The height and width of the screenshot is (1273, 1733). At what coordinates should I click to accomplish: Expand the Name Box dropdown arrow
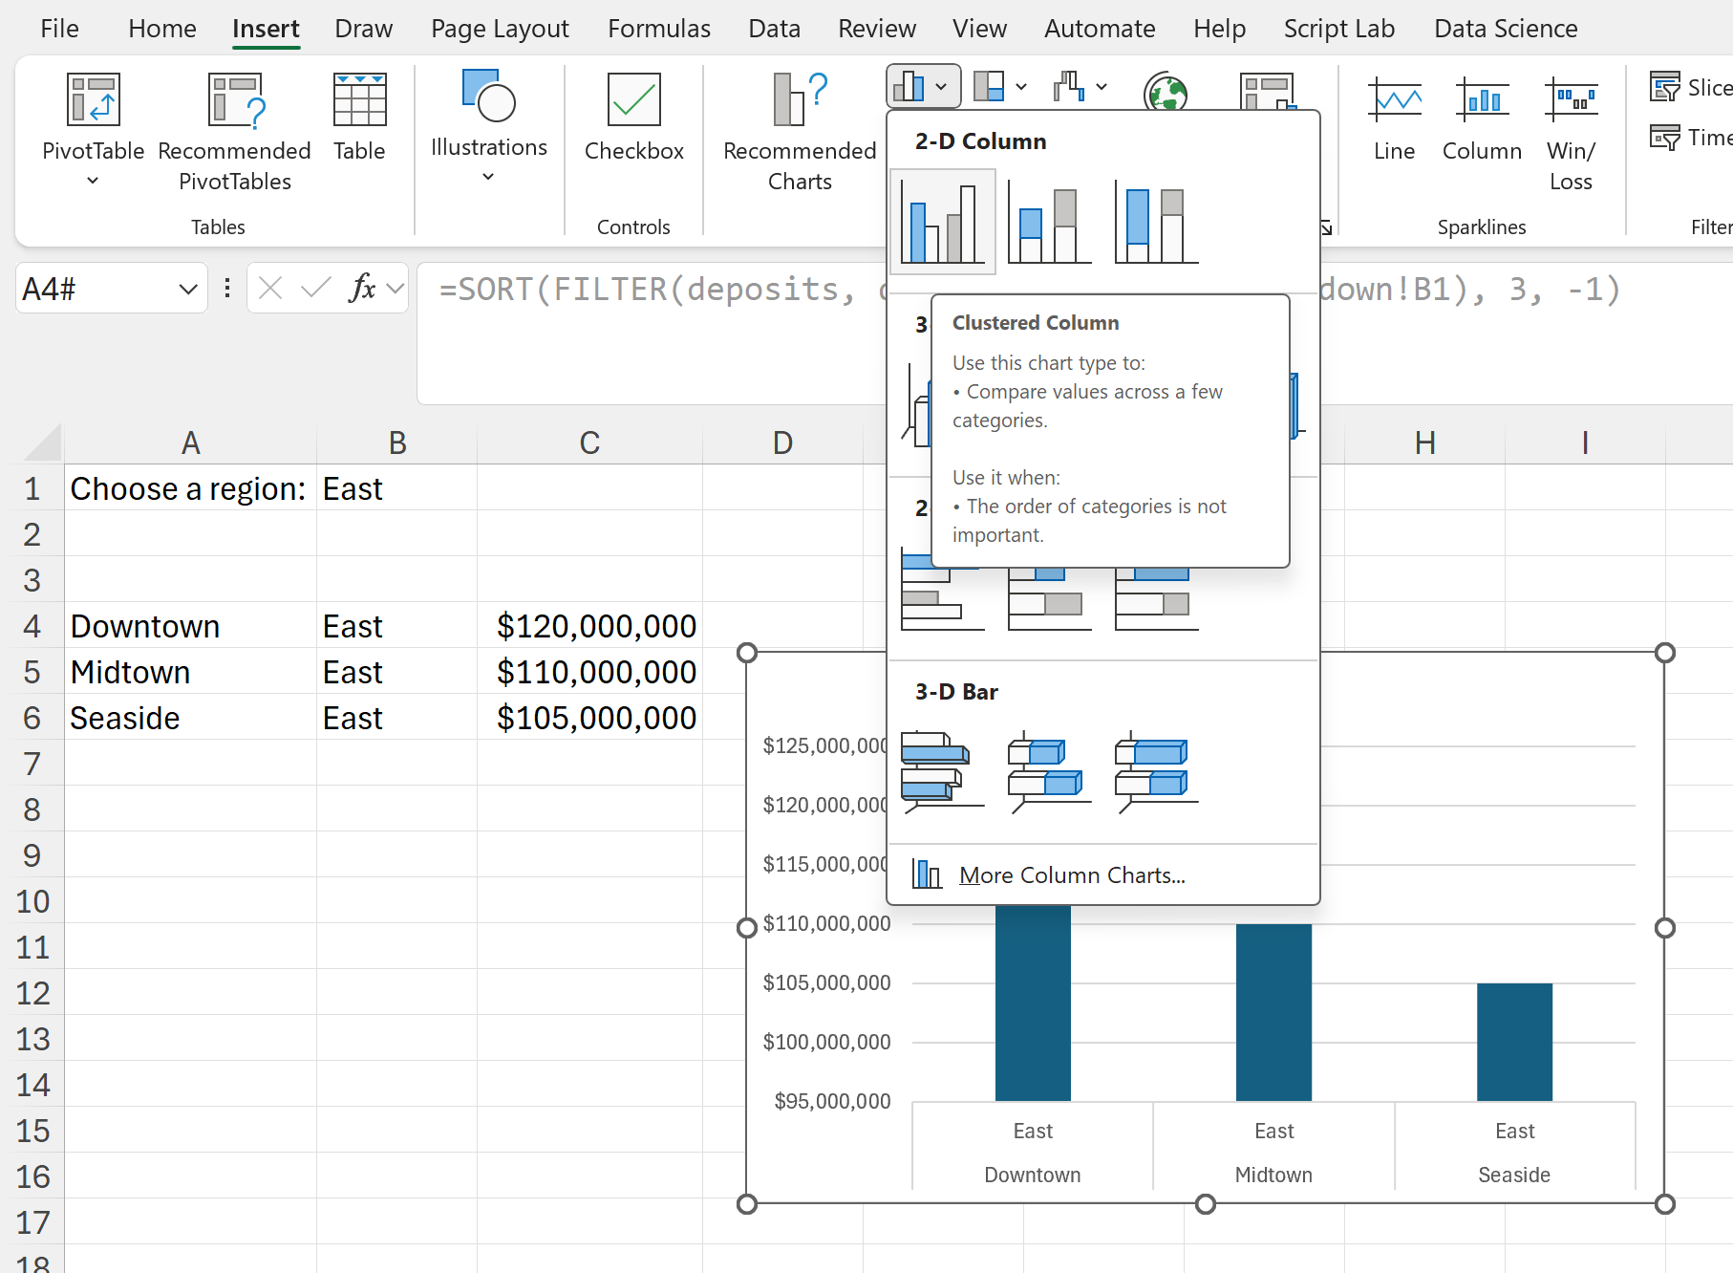187,289
